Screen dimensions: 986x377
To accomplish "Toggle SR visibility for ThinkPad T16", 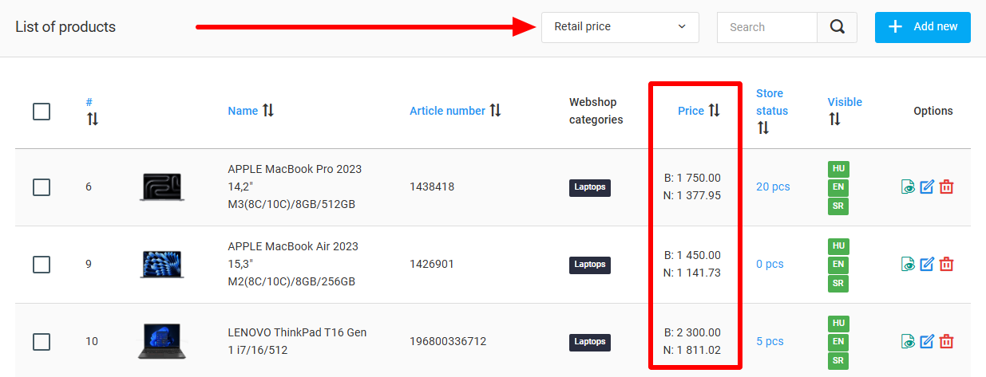I will [838, 360].
